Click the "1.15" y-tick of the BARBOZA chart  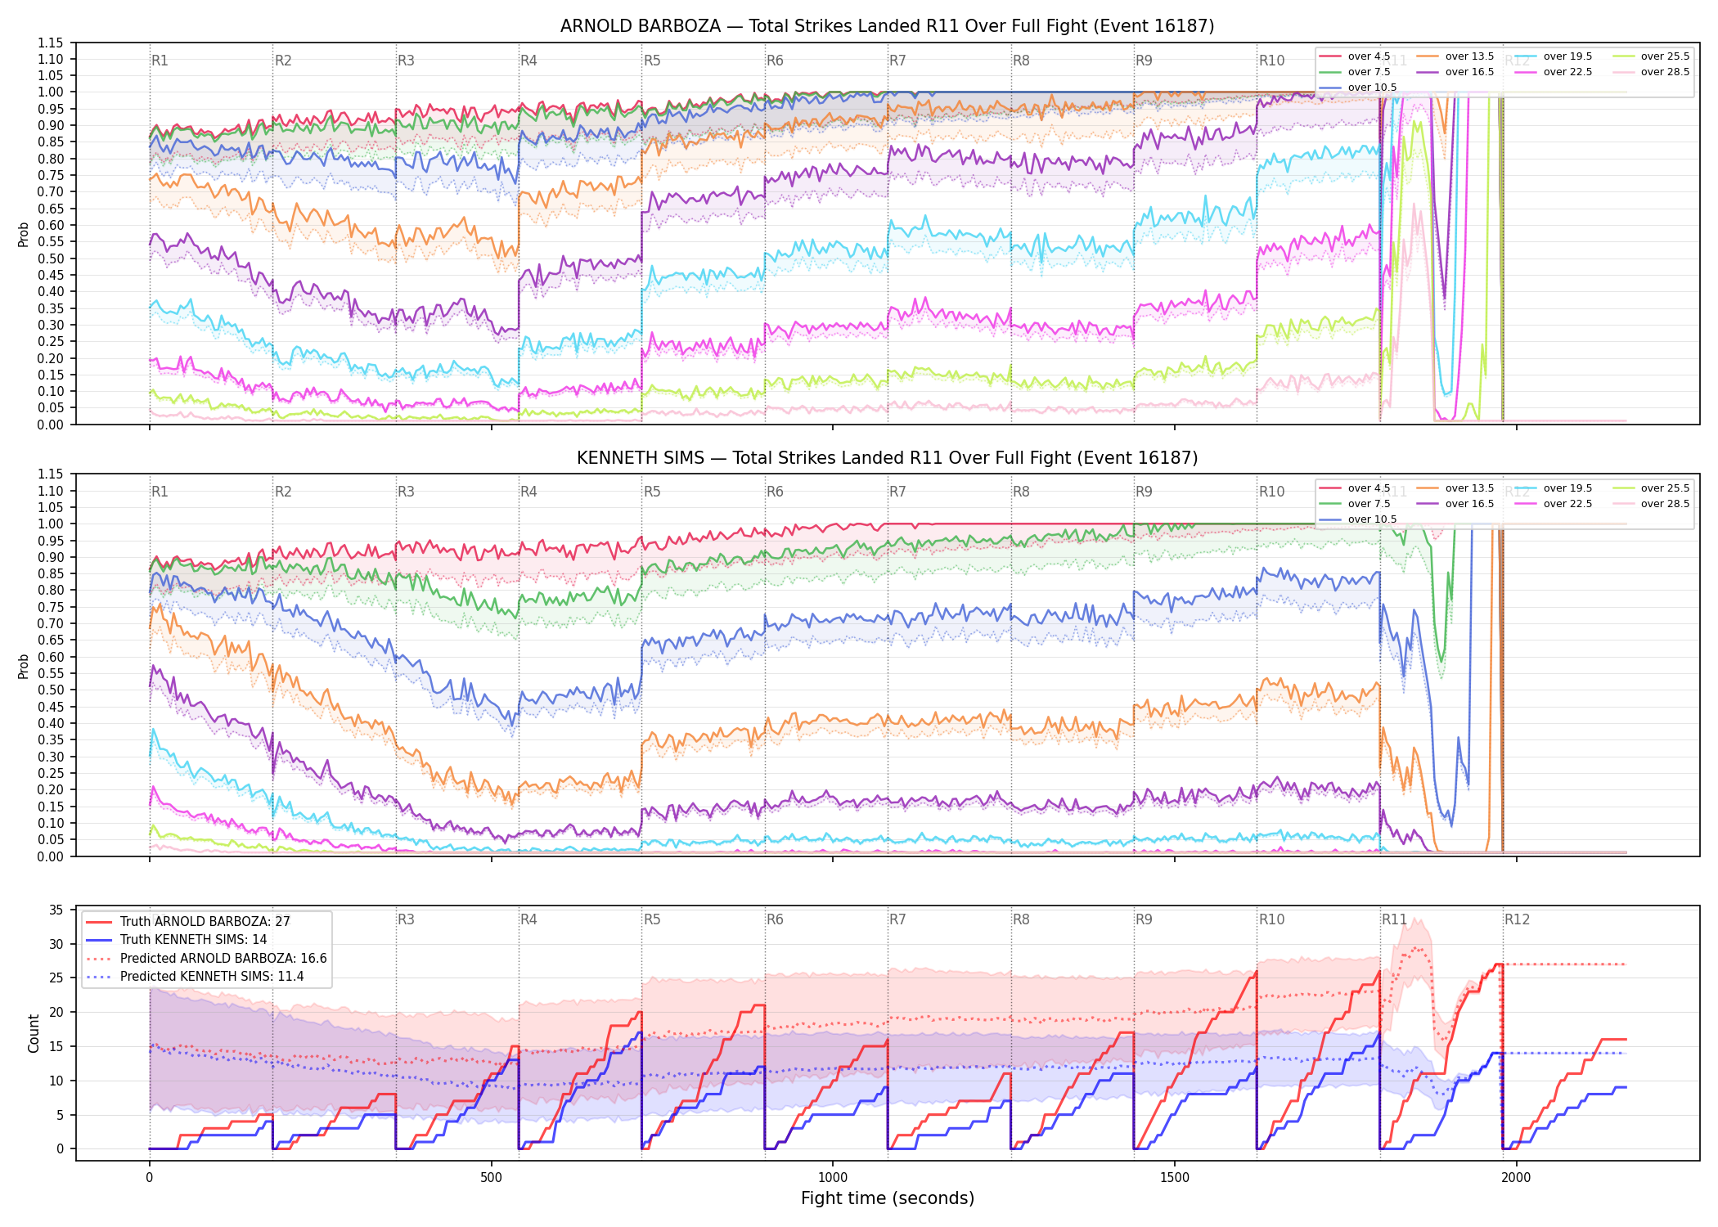tap(51, 43)
